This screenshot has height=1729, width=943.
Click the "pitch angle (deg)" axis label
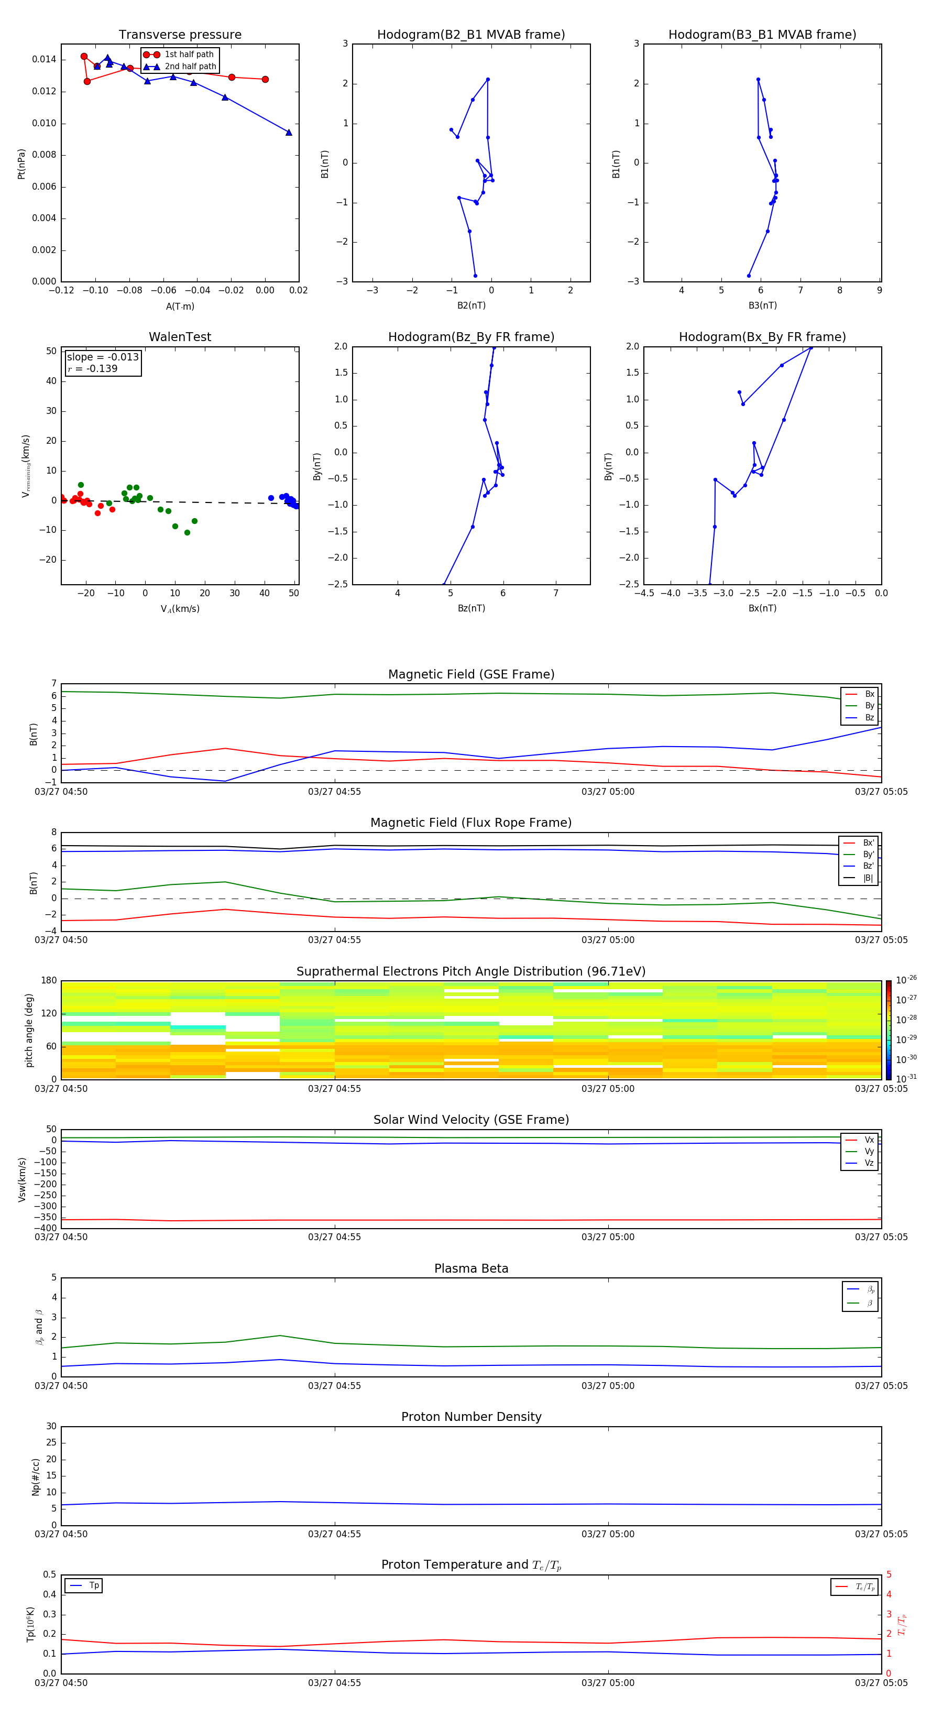tap(29, 1030)
